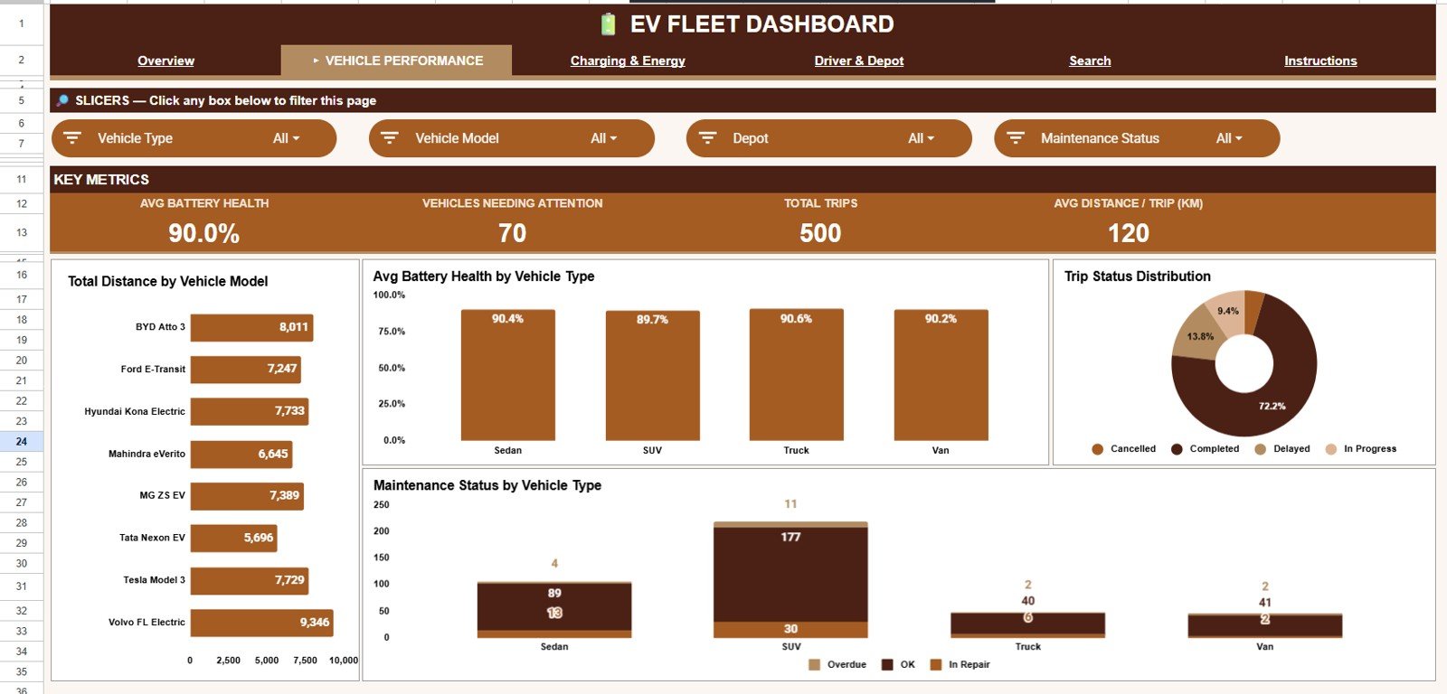Click the Ford E-Transit bar showing 7,247
The image size is (1447, 694).
[x=246, y=369]
